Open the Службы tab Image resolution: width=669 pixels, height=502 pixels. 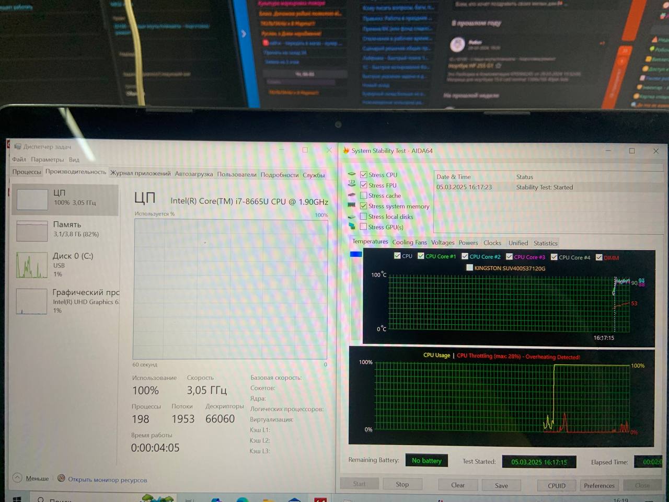314,175
